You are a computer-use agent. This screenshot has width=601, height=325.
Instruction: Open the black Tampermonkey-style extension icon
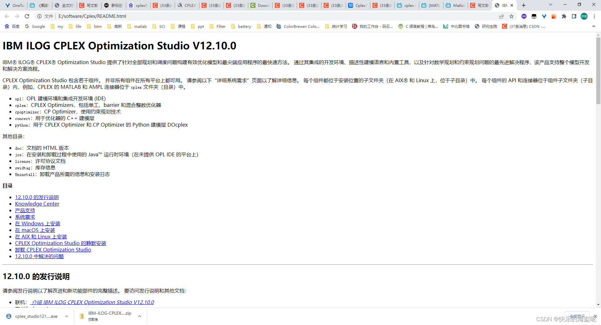534,16
